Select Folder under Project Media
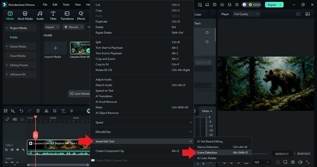 (x=14, y=37)
